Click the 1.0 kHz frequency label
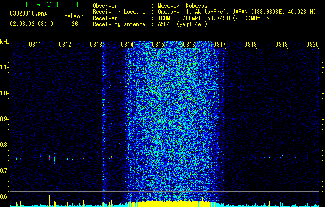325x207 pixels. 4,93
